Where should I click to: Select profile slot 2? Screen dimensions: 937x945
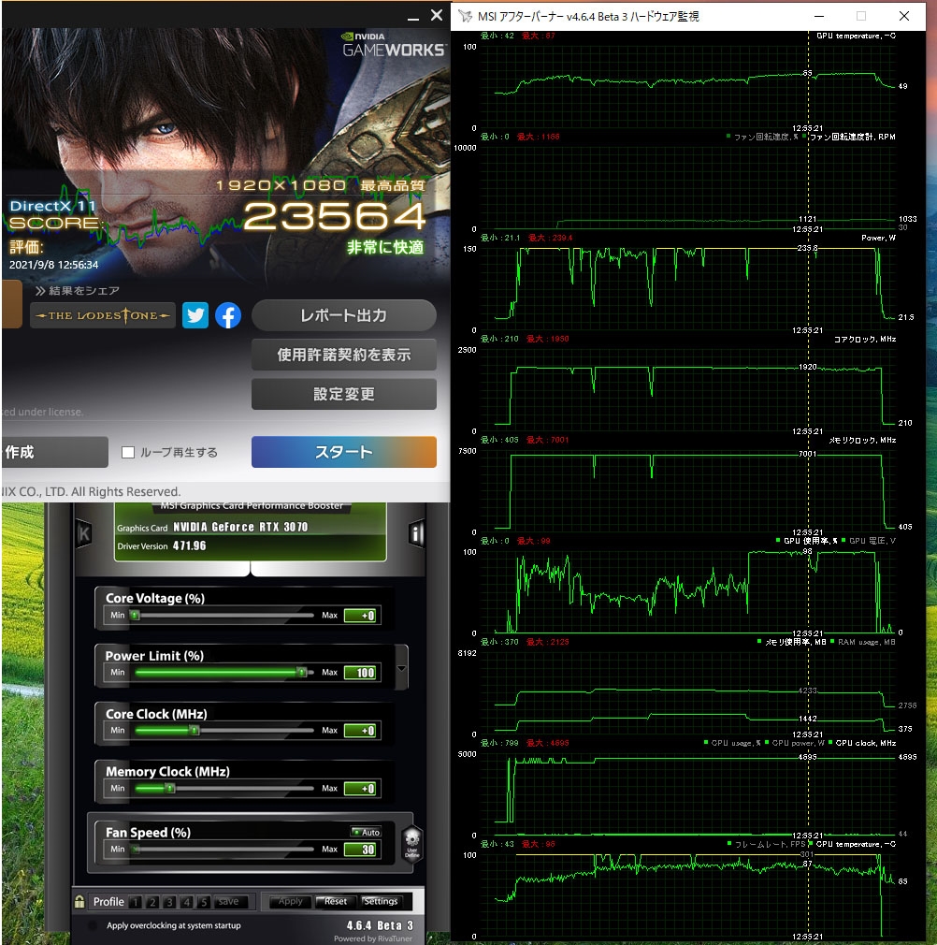152,902
